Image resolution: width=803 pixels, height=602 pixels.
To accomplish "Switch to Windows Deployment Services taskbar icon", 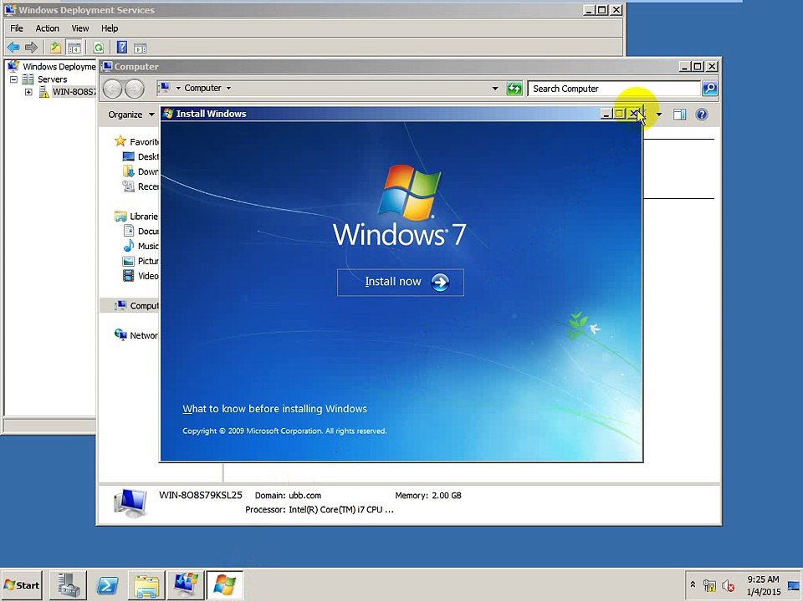I will click(186, 585).
